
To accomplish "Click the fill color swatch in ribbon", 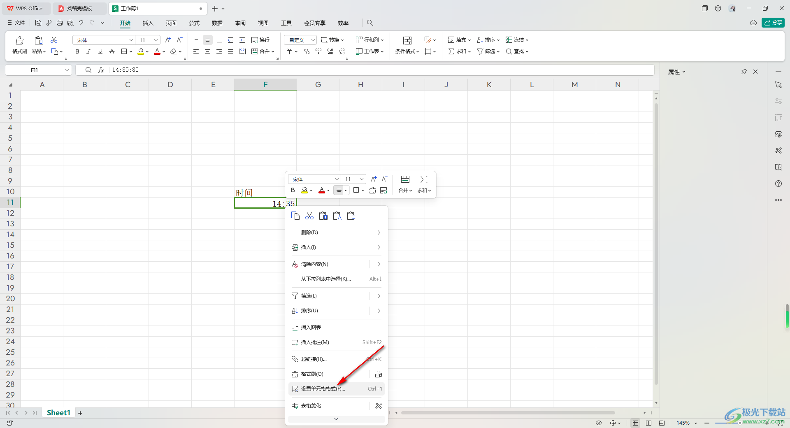I will pos(141,51).
